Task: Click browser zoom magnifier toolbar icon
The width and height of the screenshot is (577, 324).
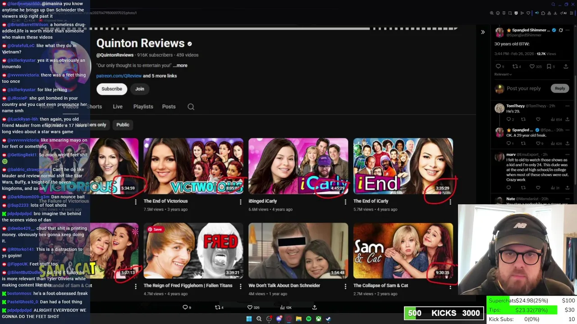Action: point(492,13)
